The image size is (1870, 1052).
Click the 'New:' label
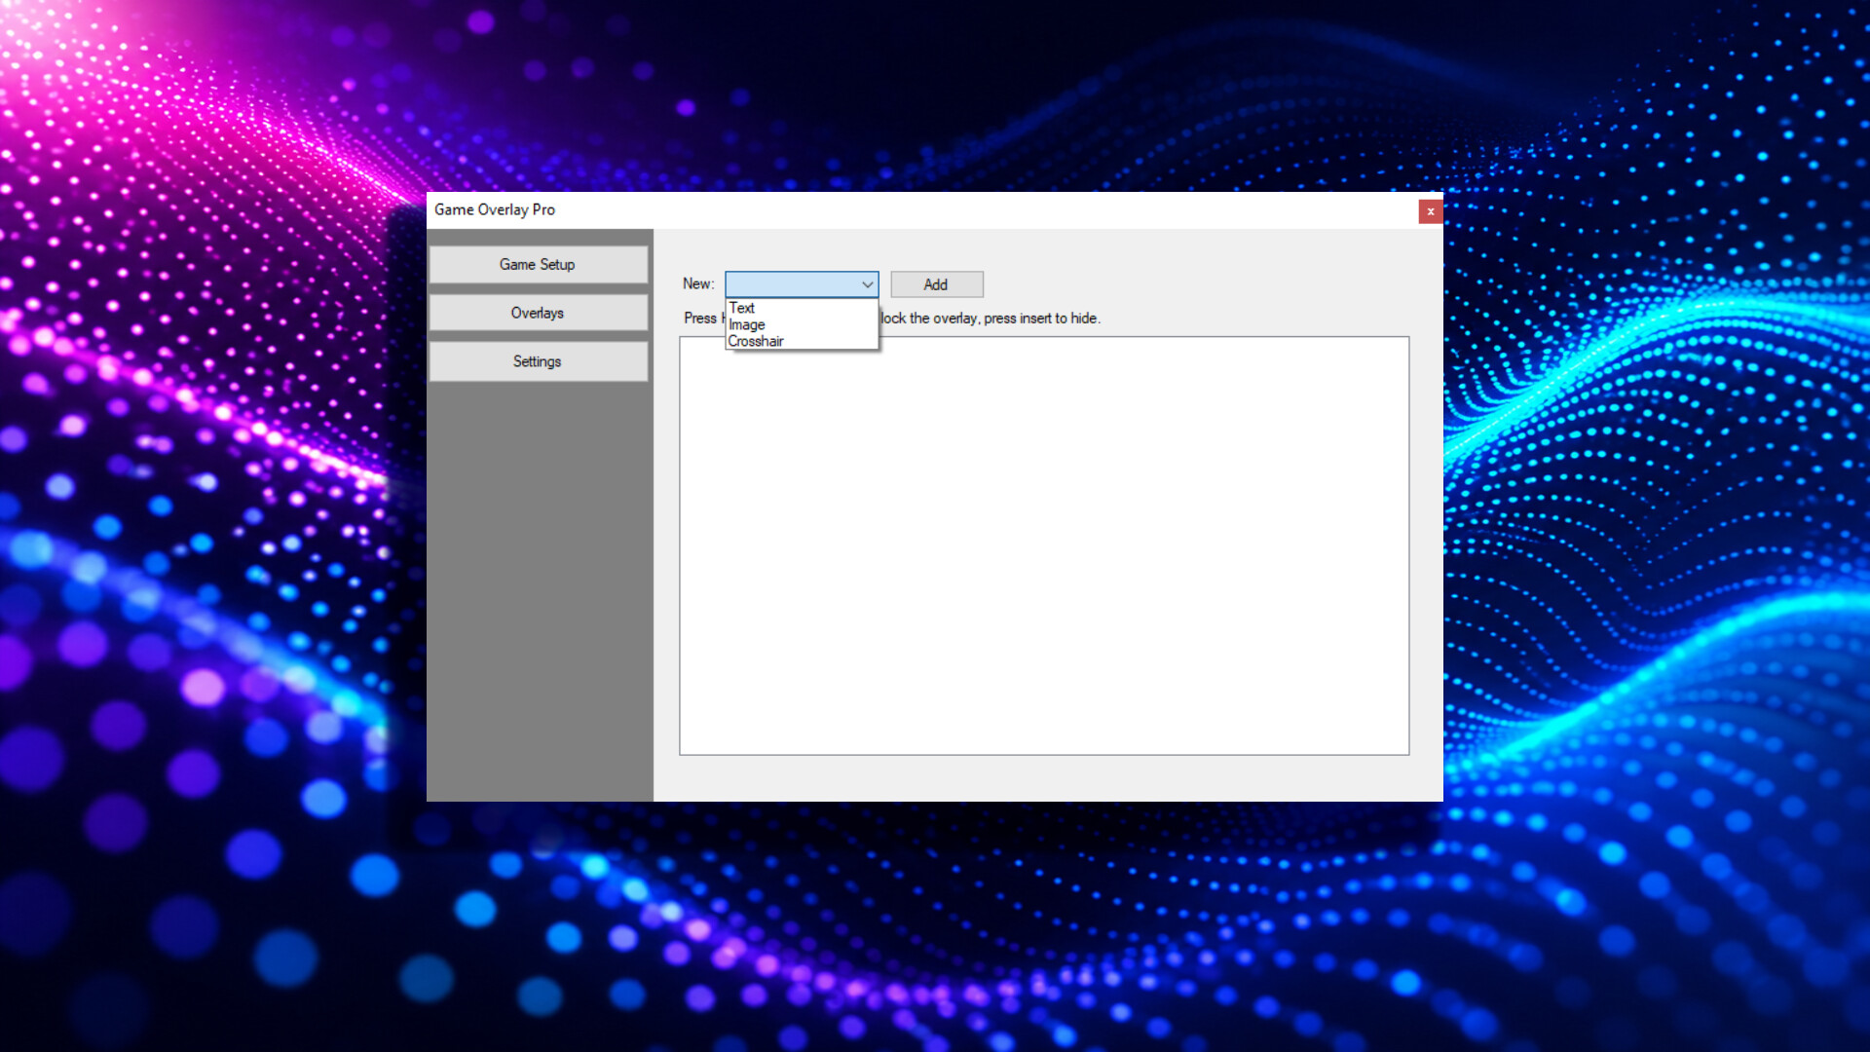pyautogui.click(x=698, y=283)
